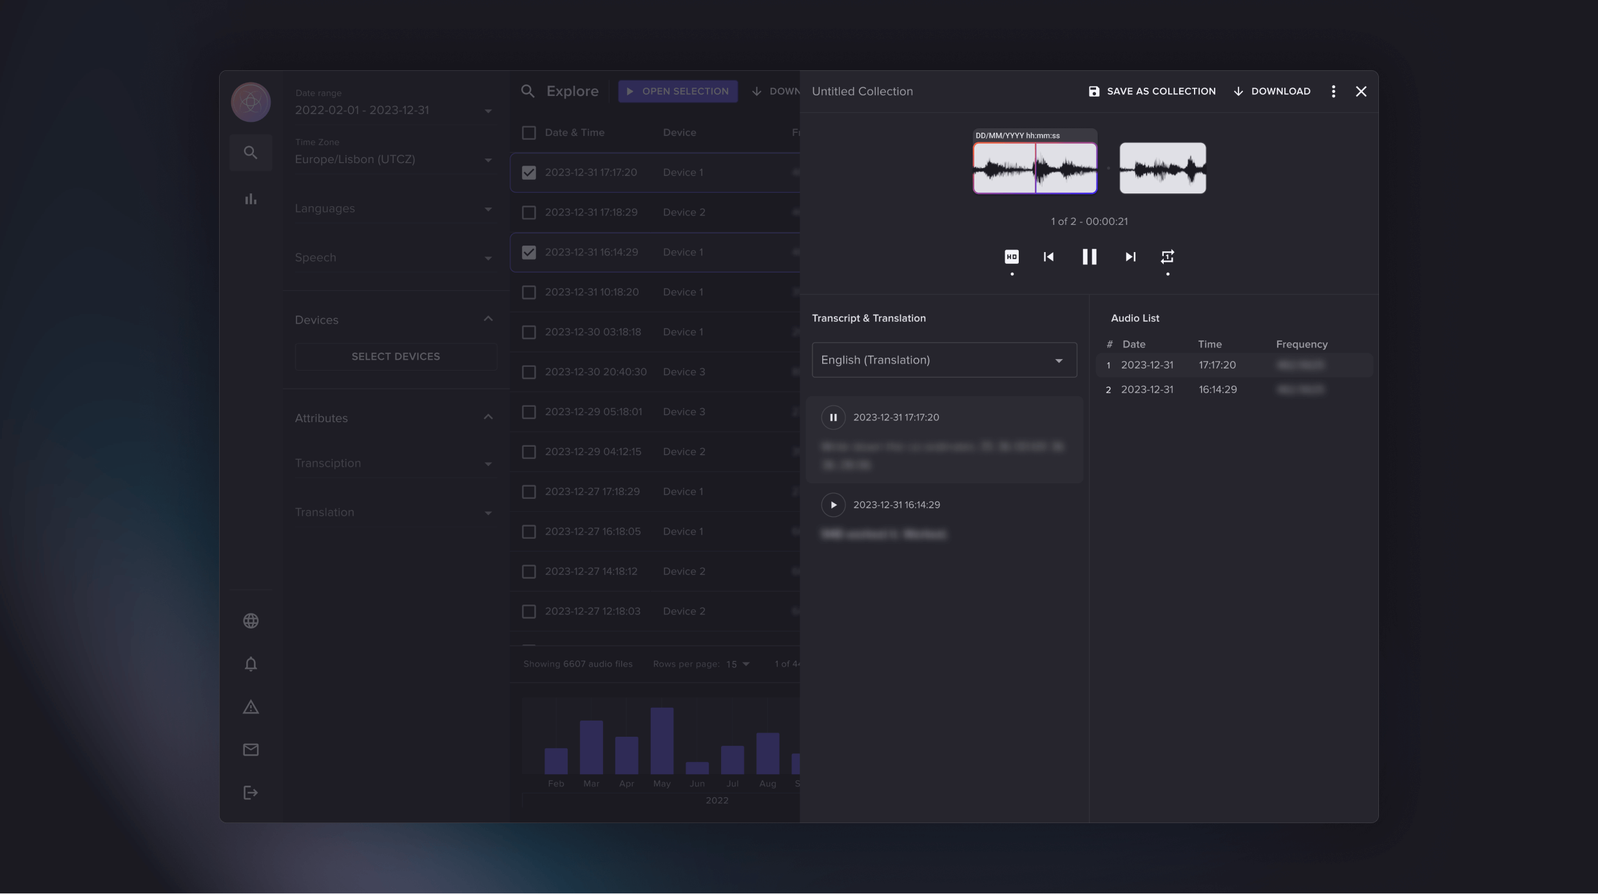Select the second audio waveform thumbnail
This screenshot has width=1598, height=894.
1162,168
